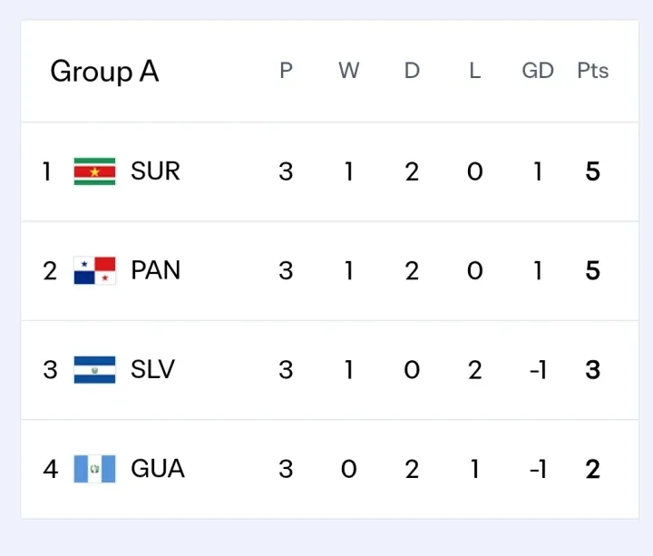Open the SLV team entry
The image size is (653, 556).
(152, 369)
